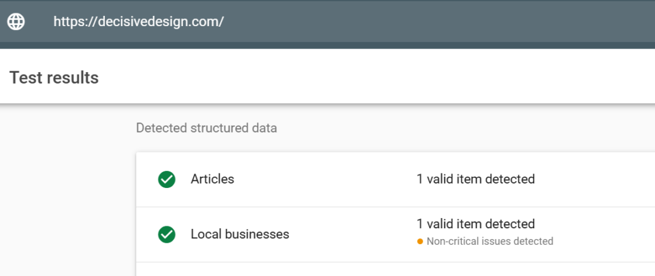Open the Local businesses structured data item
655x276 pixels.
tap(240, 235)
